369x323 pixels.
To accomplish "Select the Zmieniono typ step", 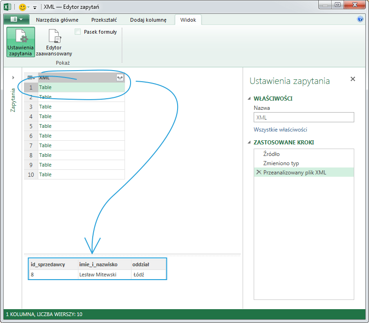I will pos(281,163).
